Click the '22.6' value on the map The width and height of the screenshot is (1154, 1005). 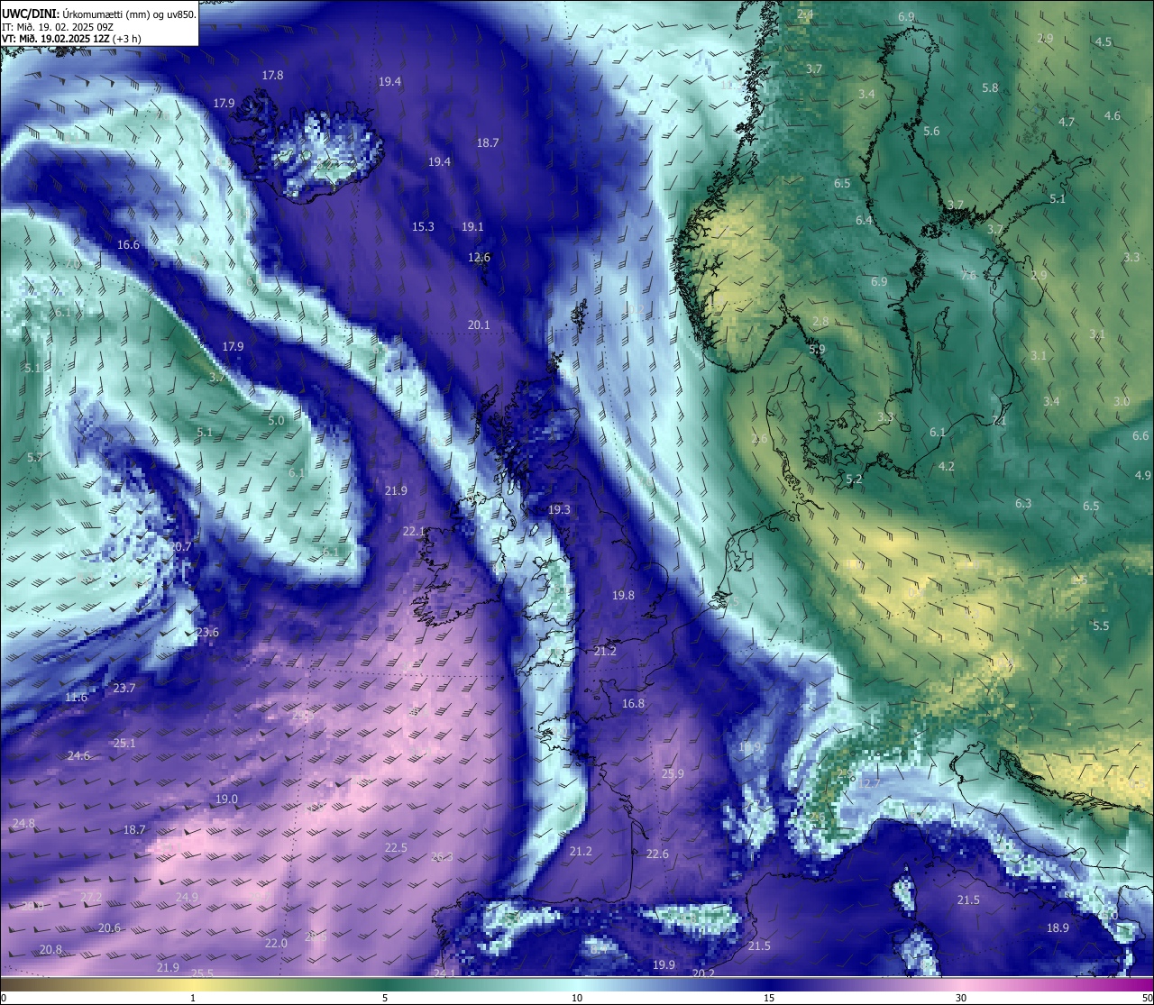657,854
